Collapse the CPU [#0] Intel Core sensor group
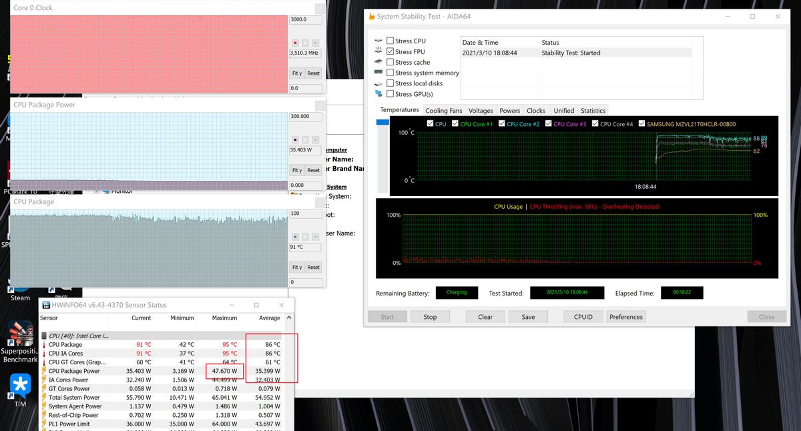Viewport: 801px width, 431px height. tap(44, 336)
